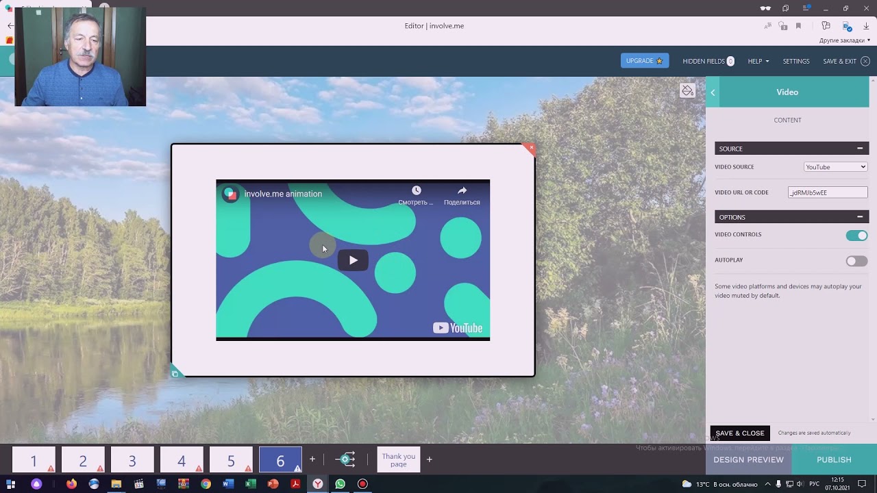
Task: Open the Thank you page thumbnail
Action: coord(399,459)
